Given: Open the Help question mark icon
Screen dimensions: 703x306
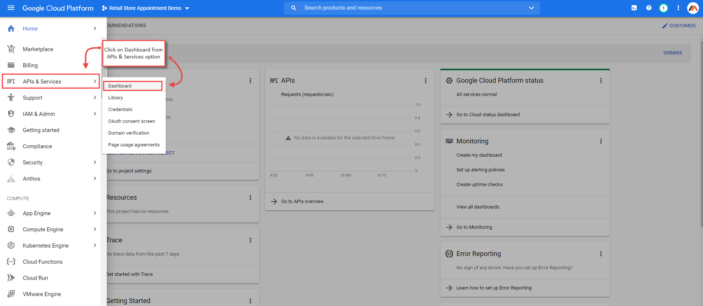Looking at the screenshot, I should point(649,8).
